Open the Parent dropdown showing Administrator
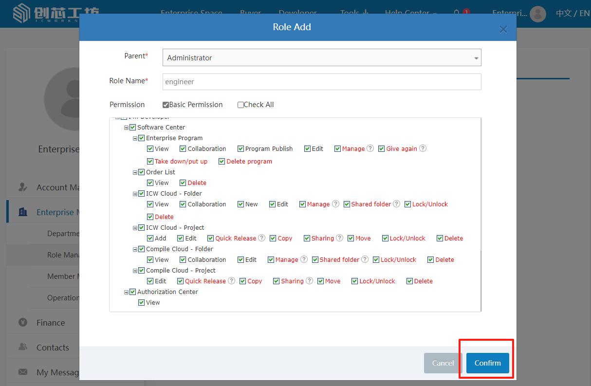The height and width of the screenshot is (386, 591). pos(321,57)
